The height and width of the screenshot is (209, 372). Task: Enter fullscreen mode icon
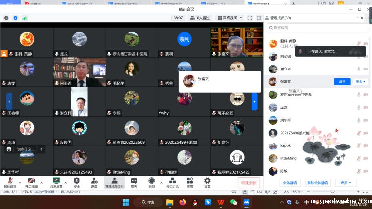[250, 18]
